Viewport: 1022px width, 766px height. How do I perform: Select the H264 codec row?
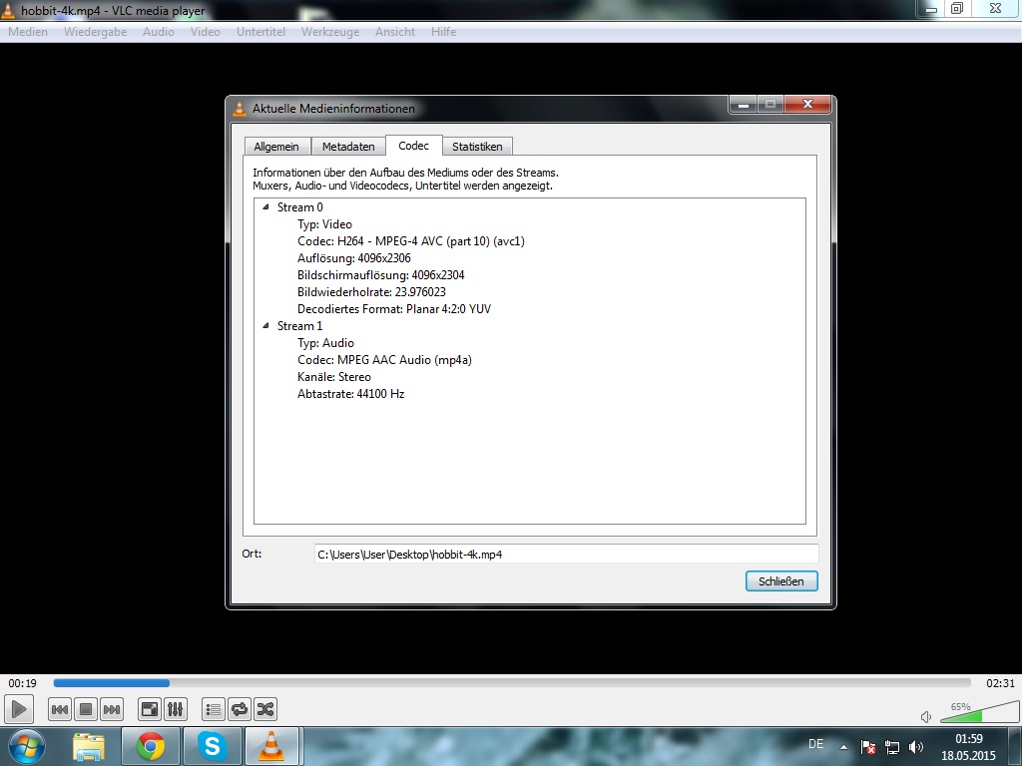(x=411, y=241)
